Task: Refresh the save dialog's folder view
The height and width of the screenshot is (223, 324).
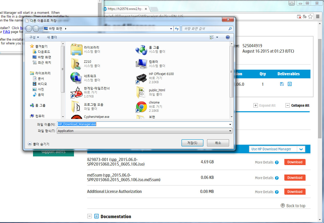Action: [x=177, y=29]
